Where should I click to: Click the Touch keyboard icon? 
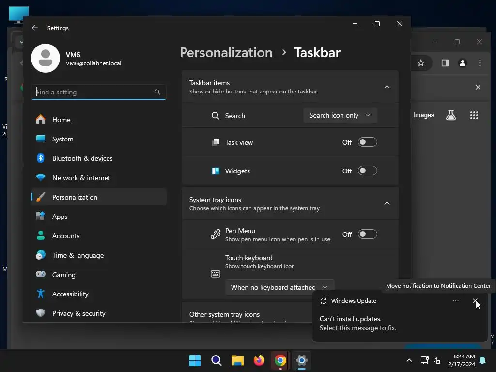point(216,274)
